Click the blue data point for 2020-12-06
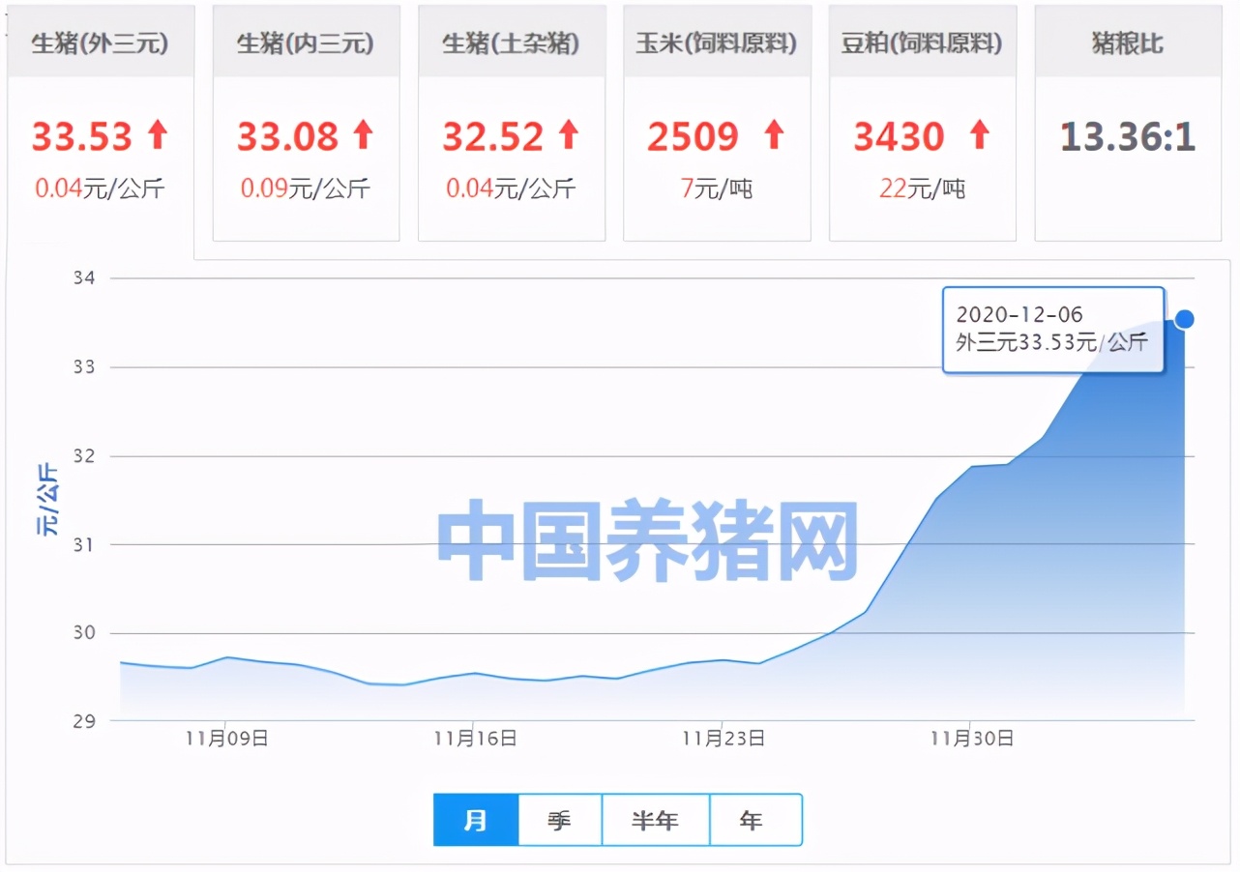The width and height of the screenshot is (1240, 872). pos(1184,319)
